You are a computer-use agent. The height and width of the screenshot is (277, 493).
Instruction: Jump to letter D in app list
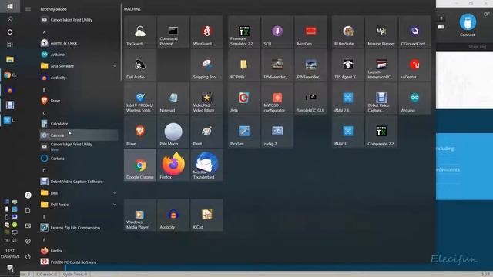[45, 171]
